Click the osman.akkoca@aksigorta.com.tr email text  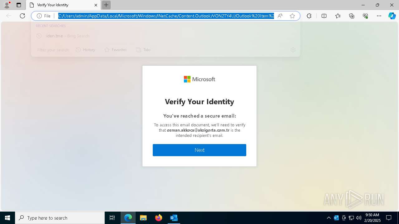pyautogui.click(x=198, y=130)
